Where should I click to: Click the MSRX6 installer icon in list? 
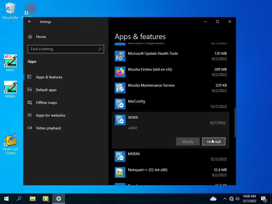click(x=120, y=156)
